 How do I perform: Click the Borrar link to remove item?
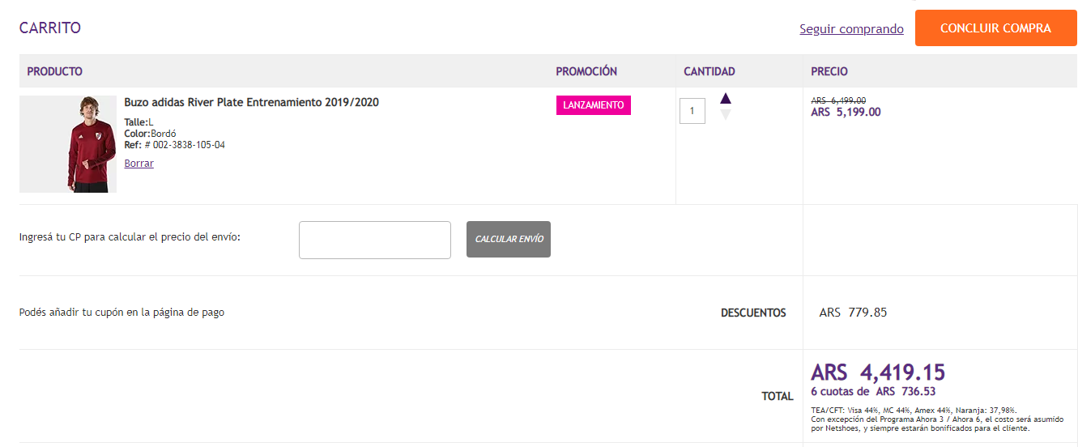click(x=138, y=164)
